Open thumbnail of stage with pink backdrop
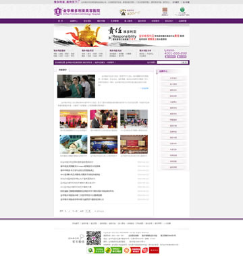243x256 pixels. (74, 119)
